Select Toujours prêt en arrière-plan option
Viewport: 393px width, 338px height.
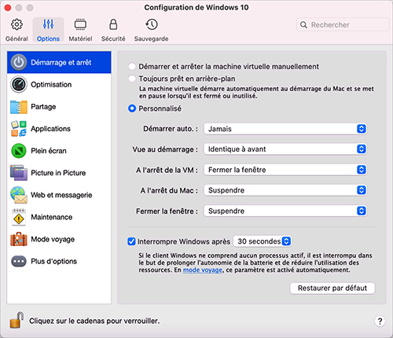(x=132, y=79)
